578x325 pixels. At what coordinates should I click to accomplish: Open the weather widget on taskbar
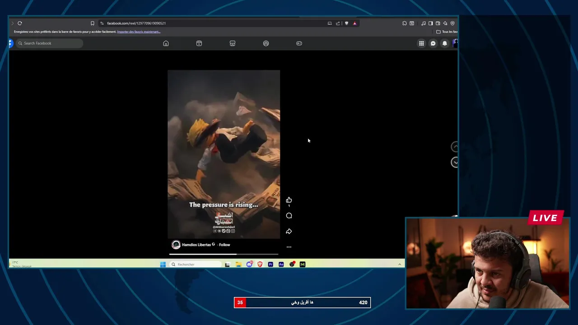click(20, 264)
